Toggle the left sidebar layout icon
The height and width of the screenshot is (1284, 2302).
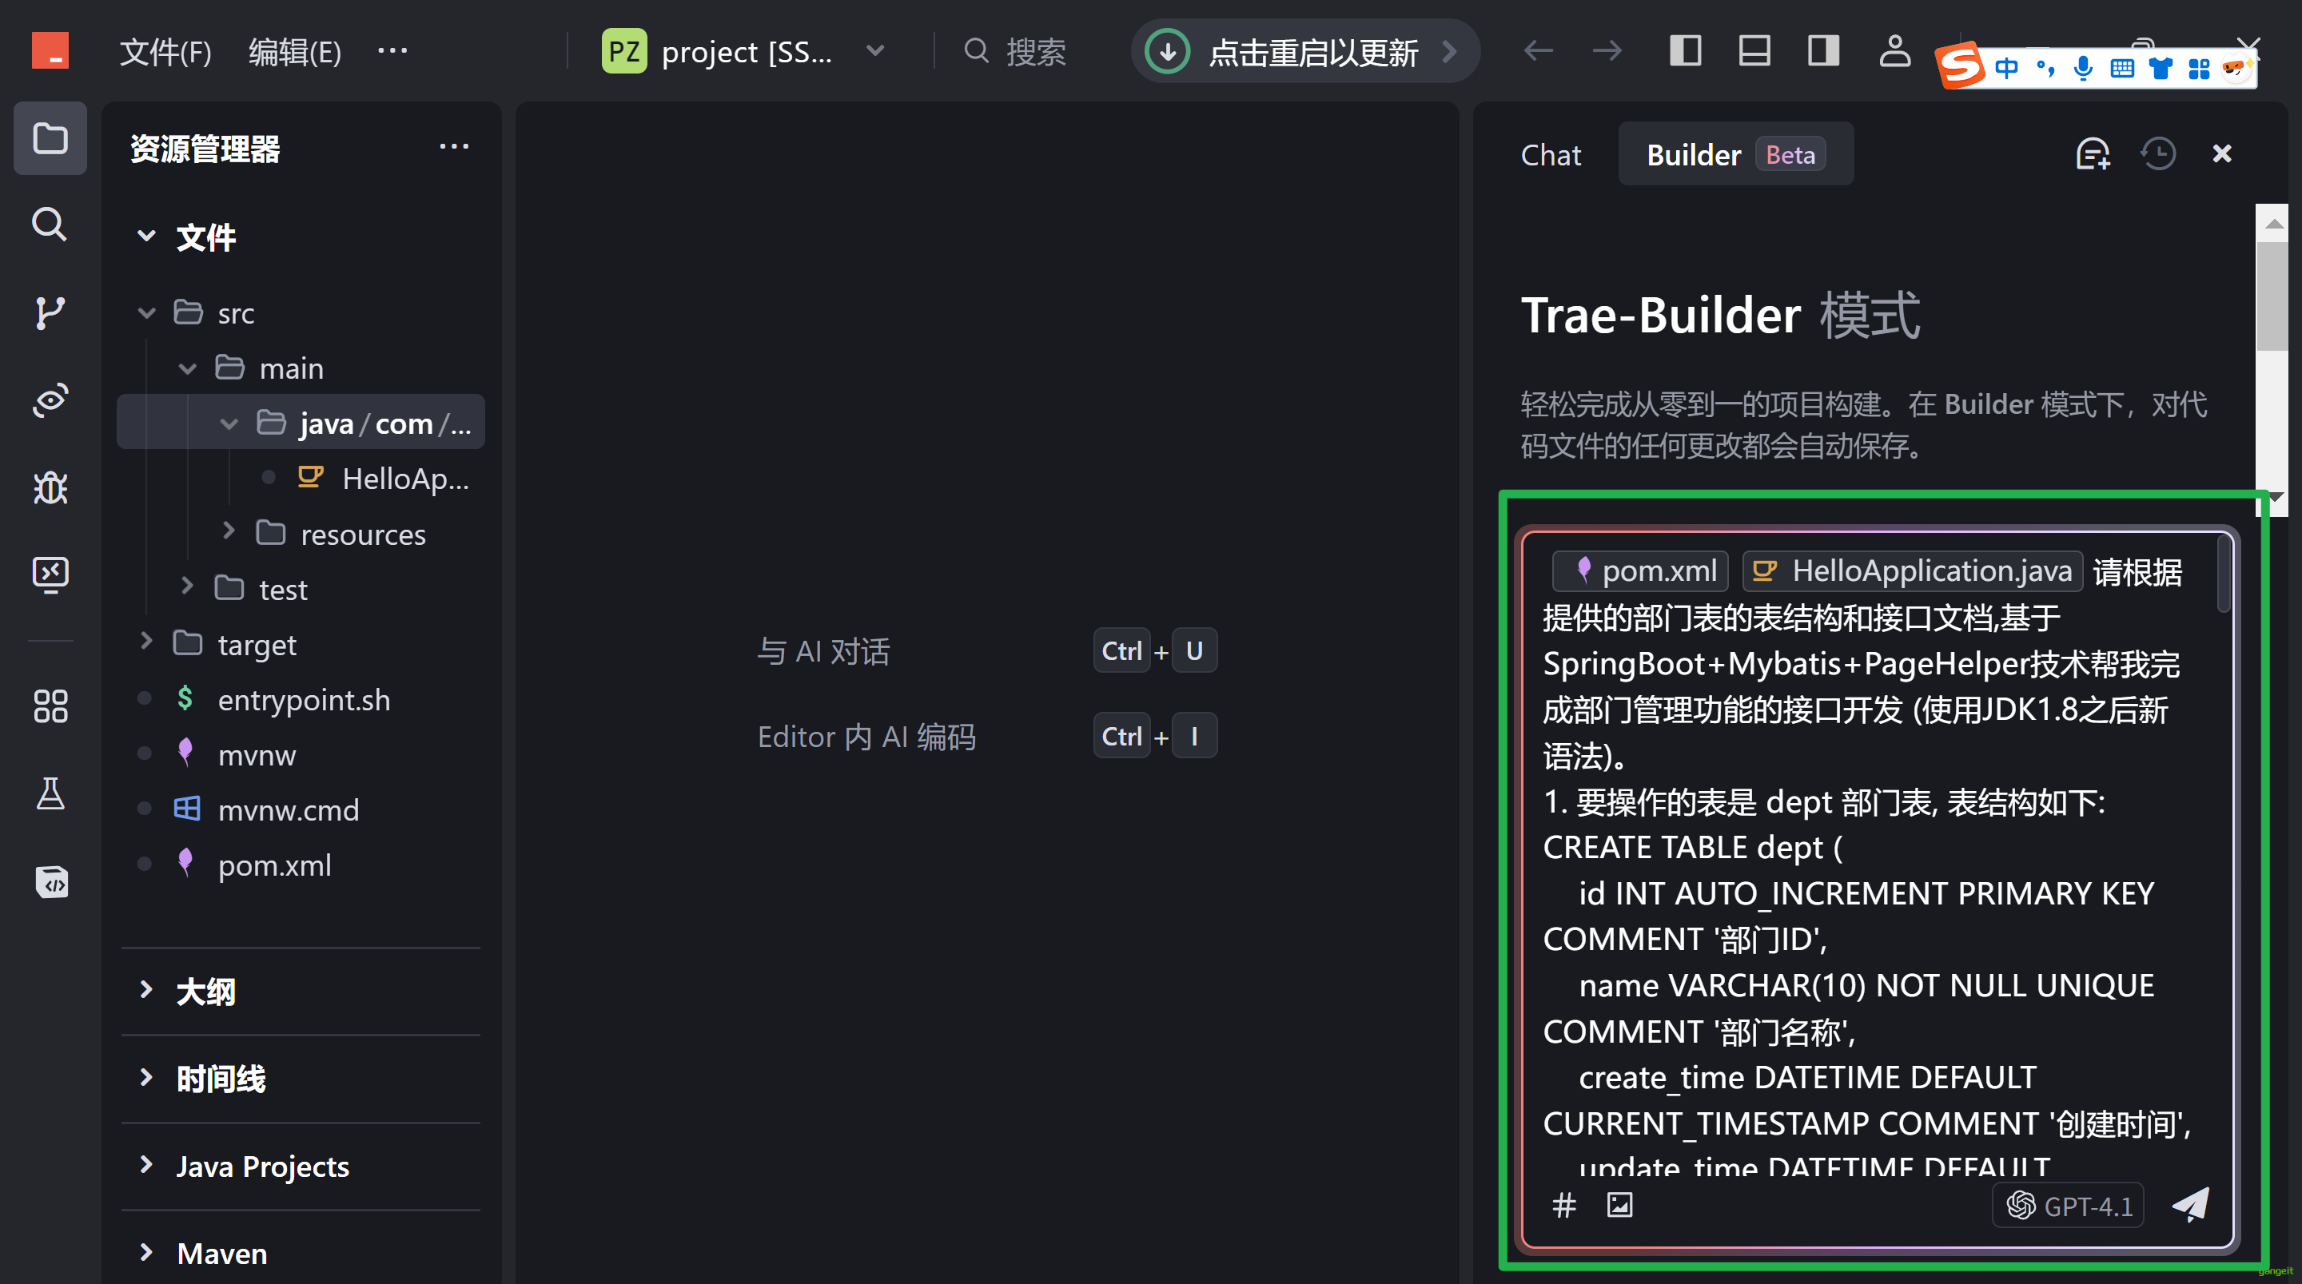tap(1686, 51)
